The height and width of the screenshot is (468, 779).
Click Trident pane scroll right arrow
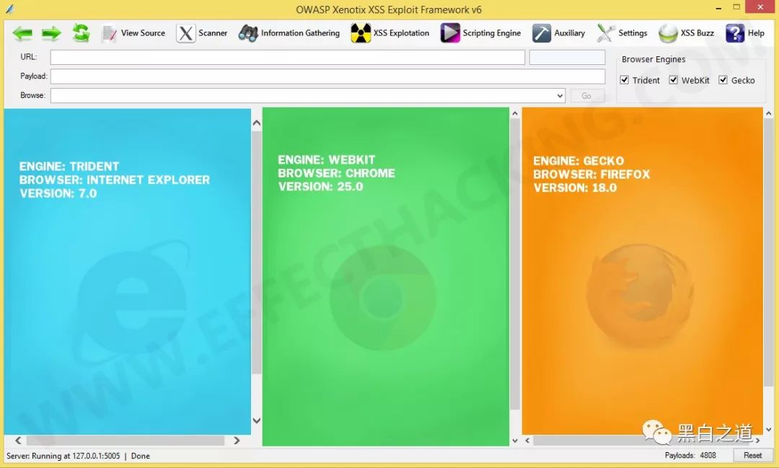pos(237,440)
